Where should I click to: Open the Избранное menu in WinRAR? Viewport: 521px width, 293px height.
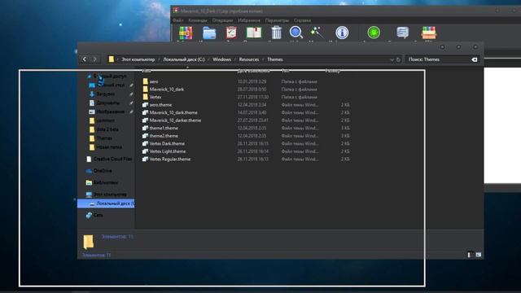pos(249,20)
